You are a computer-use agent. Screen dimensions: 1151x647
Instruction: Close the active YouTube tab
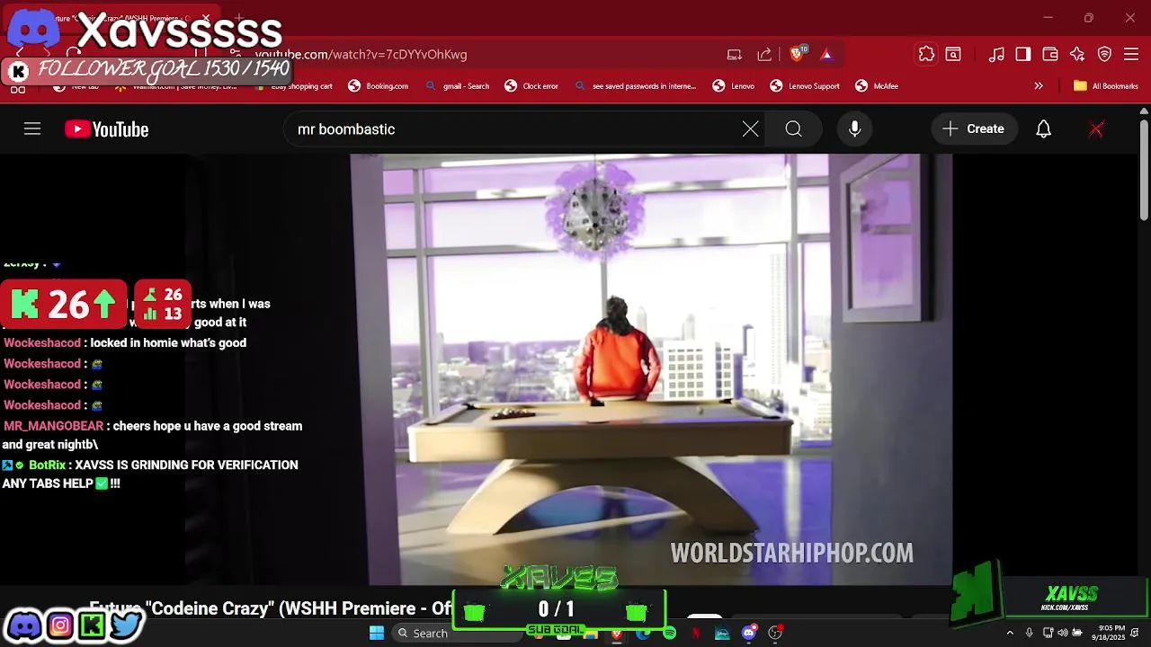click(x=206, y=18)
